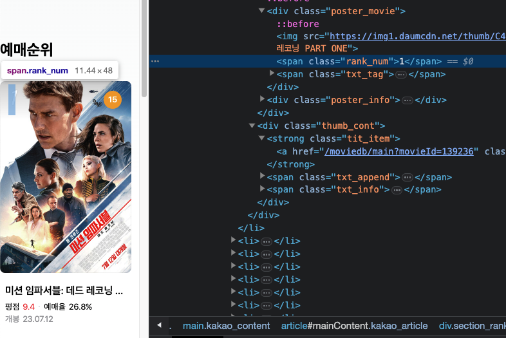Image resolution: width=506 pixels, height=338 pixels.
Task: Click the 예매율 26.8% text
Action: [x=68, y=306]
